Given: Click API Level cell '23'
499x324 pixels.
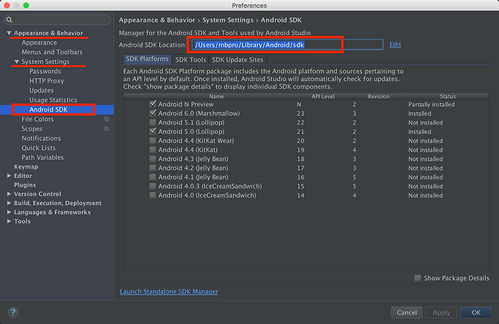Looking at the screenshot, I should point(300,114).
